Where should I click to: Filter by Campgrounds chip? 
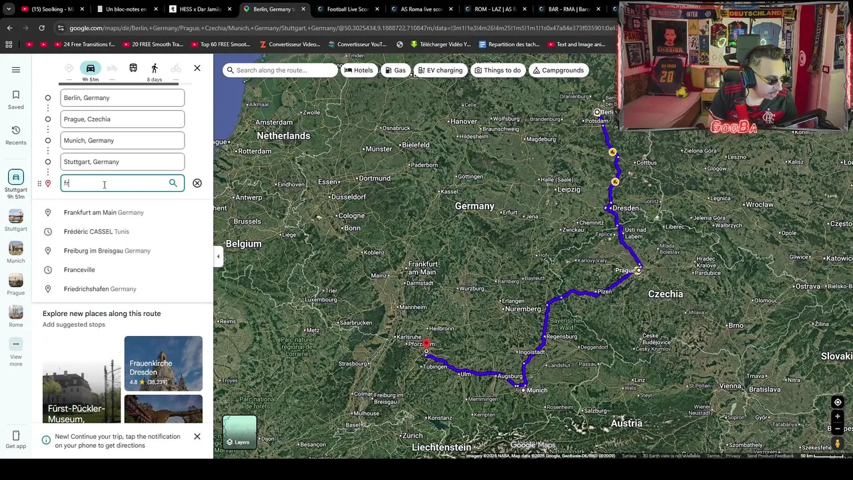tap(558, 71)
